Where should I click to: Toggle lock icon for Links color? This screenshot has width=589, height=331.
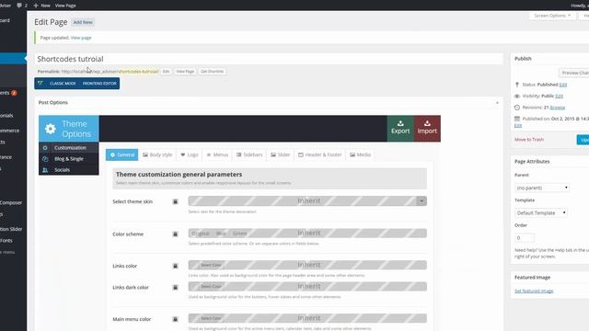coord(175,266)
